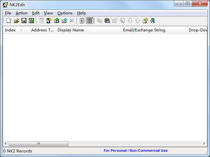The width and height of the screenshot is (210, 157).
Task: Click the scrollbar right arrow
Action: tap(204, 144)
